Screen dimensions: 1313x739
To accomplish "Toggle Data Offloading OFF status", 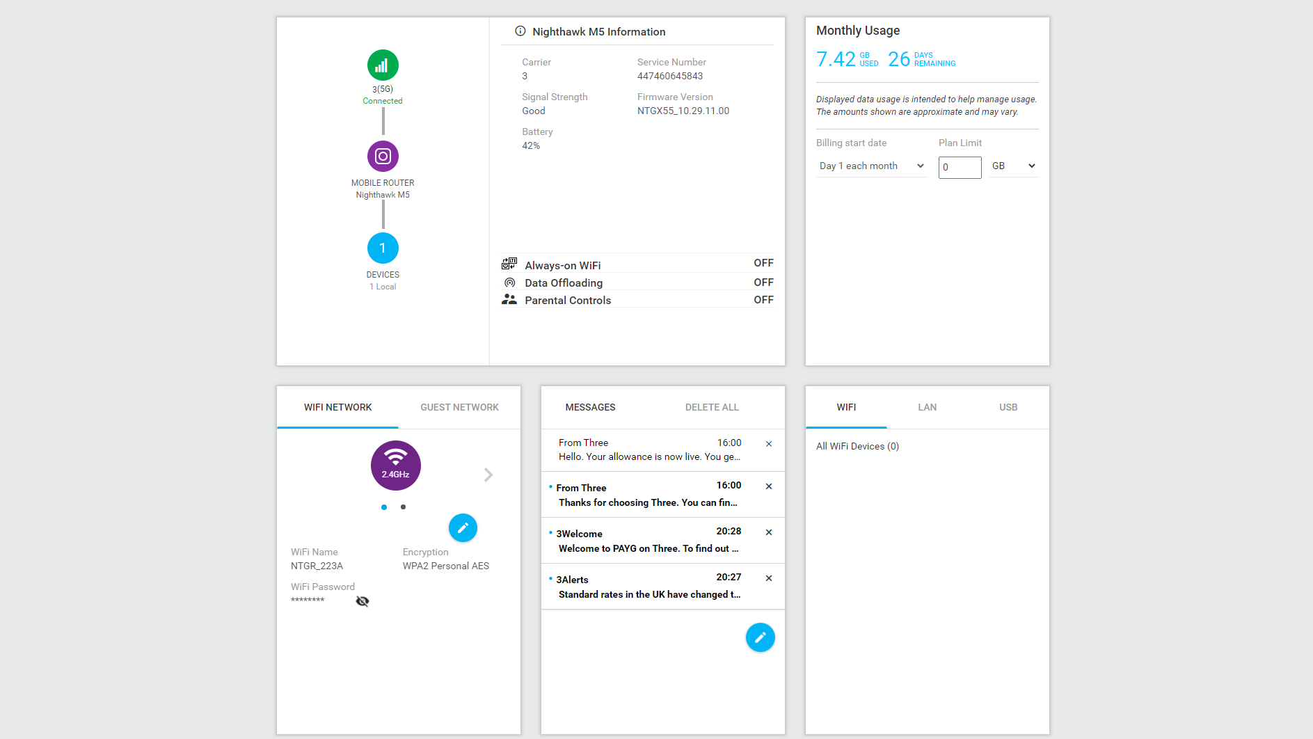I will (x=763, y=283).
